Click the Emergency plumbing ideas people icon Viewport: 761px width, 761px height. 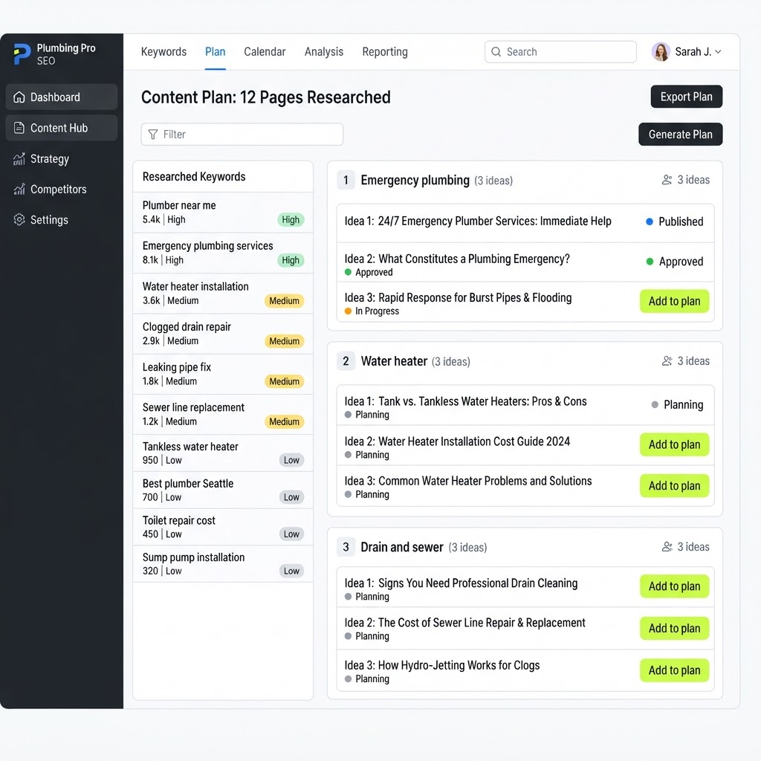(667, 180)
